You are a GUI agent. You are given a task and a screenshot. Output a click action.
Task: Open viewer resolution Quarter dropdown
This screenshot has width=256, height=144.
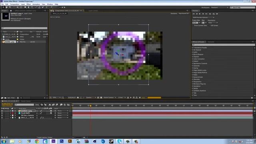91,98
